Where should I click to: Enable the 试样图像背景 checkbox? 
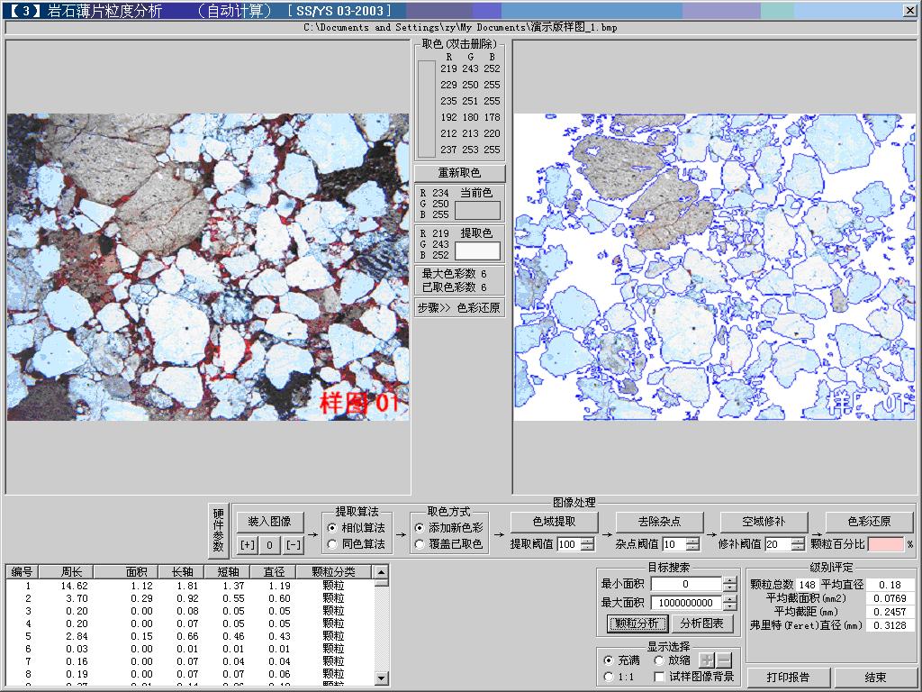(660, 677)
